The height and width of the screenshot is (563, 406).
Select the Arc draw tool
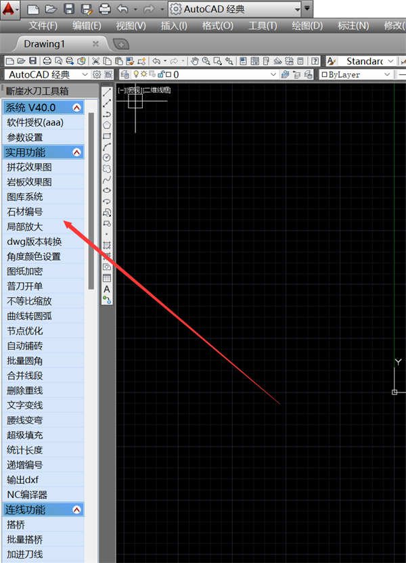(107, 147)
